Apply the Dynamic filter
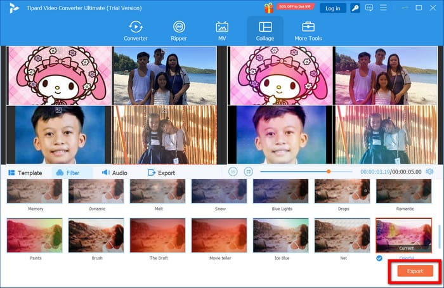The width and height of the screenshot is (444, 288). pyautogui.click(x=96, y=191)
